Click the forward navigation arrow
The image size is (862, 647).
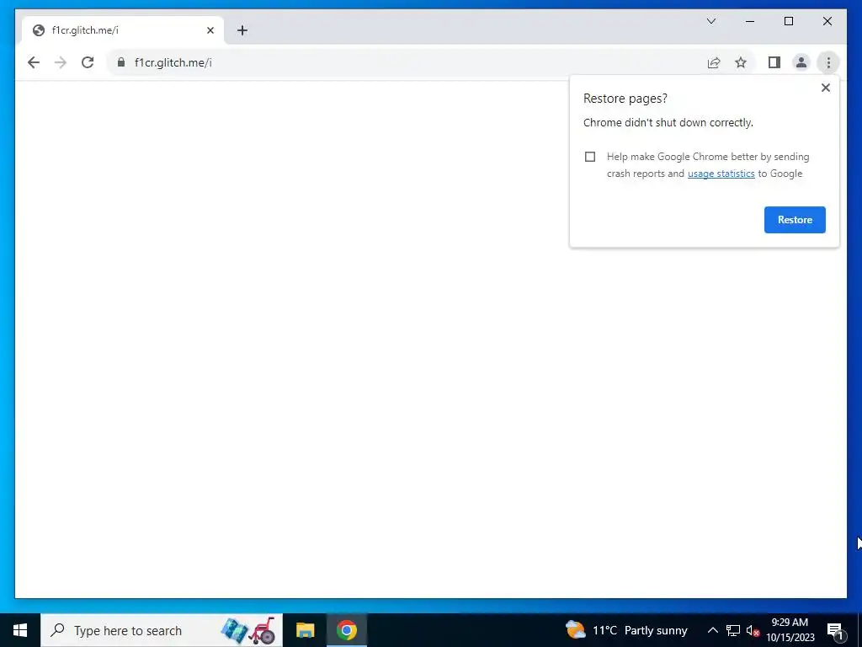click(x=61, y=62)
